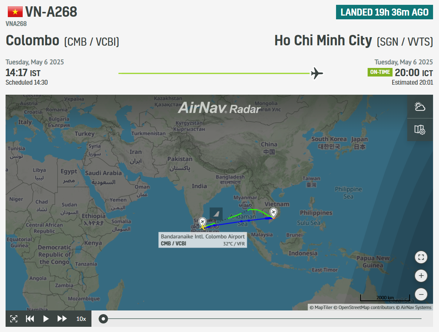Click the Scheduled 14:30 text
The image size is (439, 332).
click(x=27, y=82)
